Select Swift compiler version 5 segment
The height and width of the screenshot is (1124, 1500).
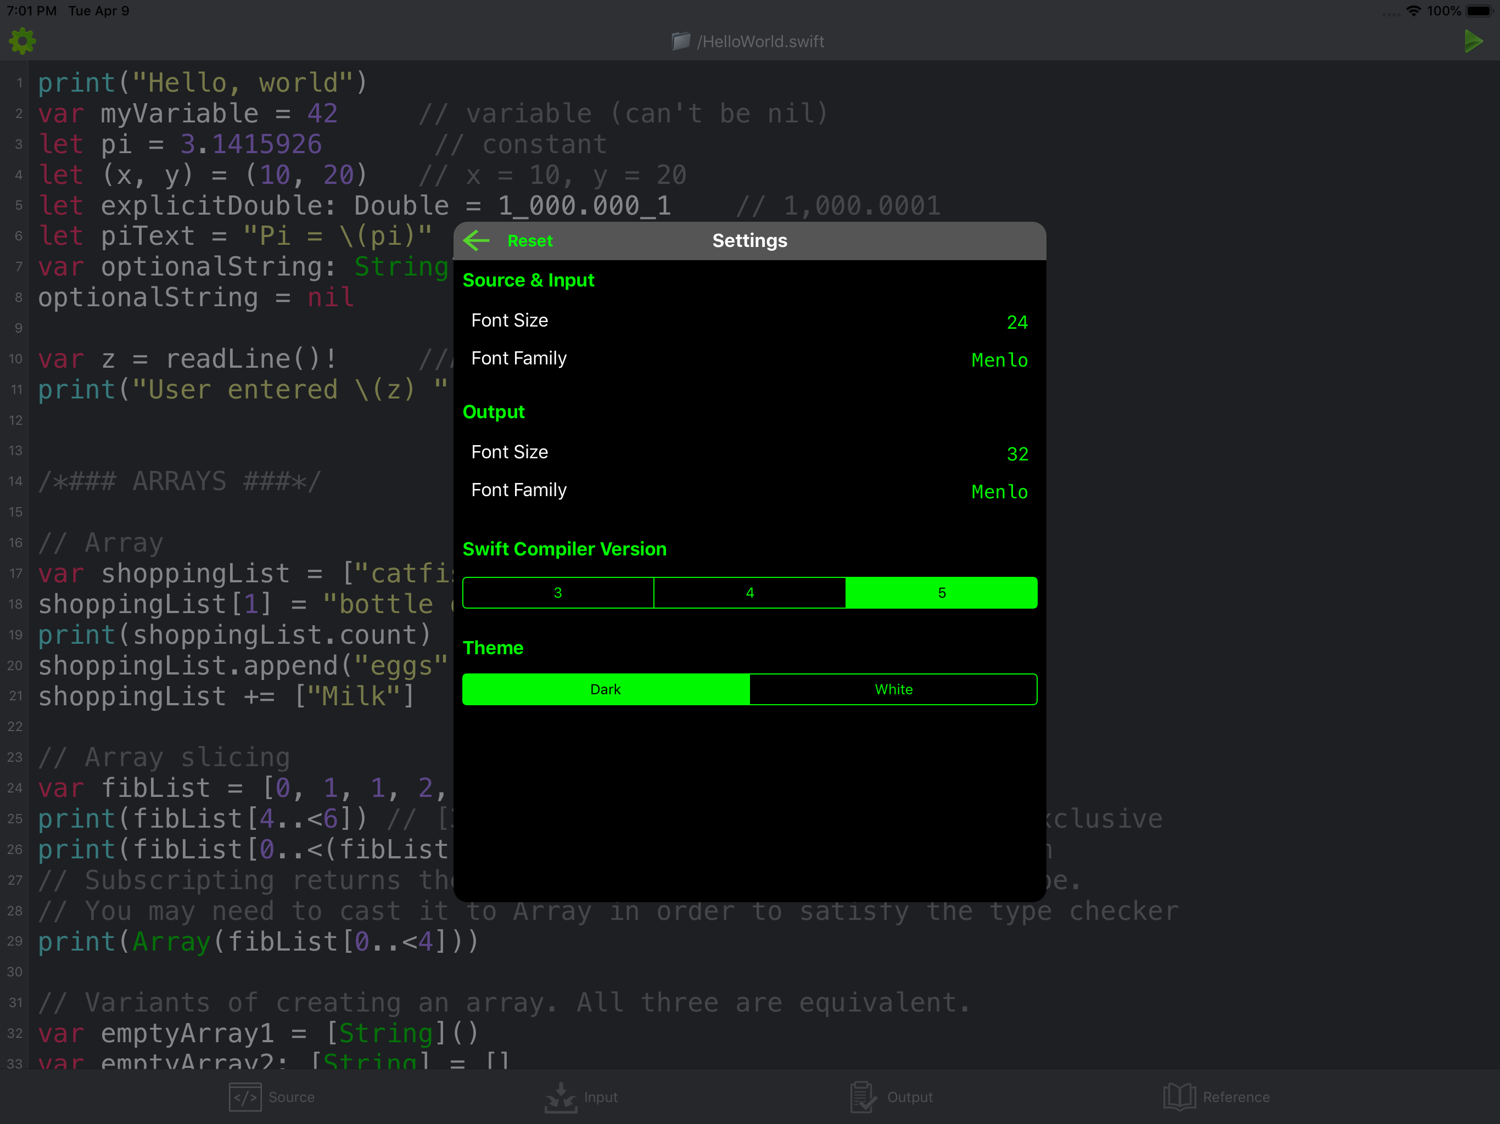(941, 593)
